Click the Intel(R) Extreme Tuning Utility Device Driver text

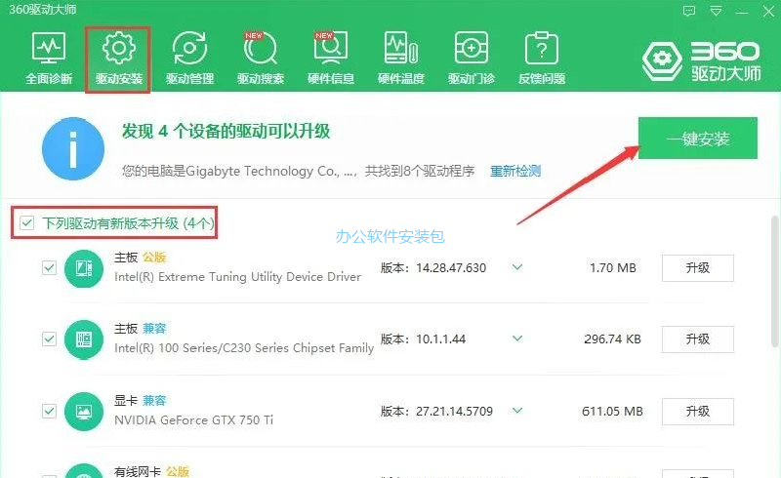pos(237,277)
